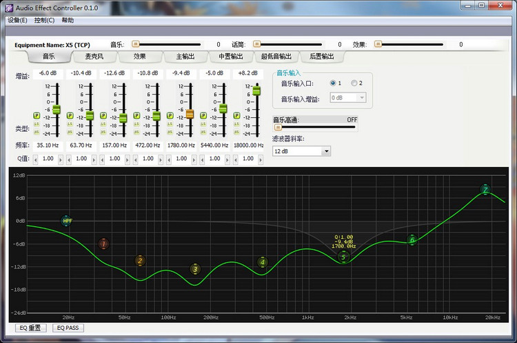Open the 设备(E) menu
This screenshot has width=517, height=343.
tap(17, 20)
